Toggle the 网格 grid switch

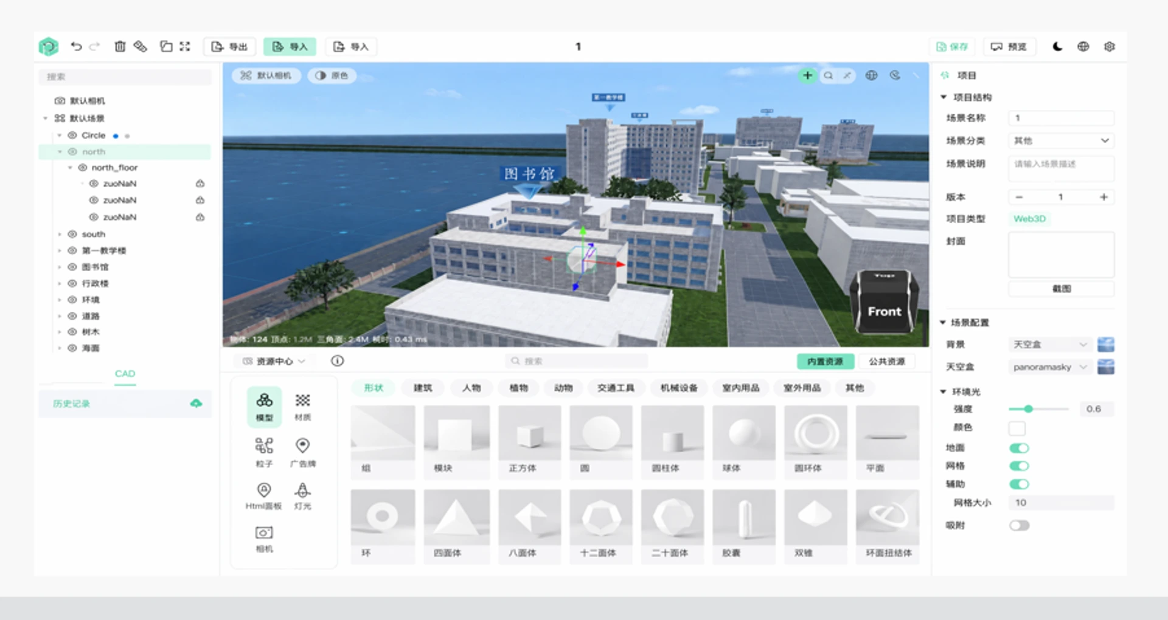1019,466
